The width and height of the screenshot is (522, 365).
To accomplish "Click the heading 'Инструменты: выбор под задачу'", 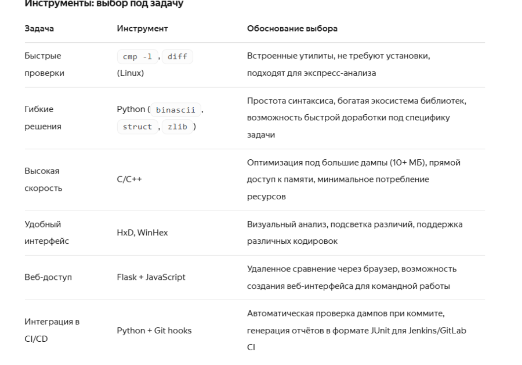I will coord(104,3).
